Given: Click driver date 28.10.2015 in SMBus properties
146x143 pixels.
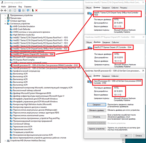Looking at the screenshot, I should pyautogui.click(x=118, y=23).
